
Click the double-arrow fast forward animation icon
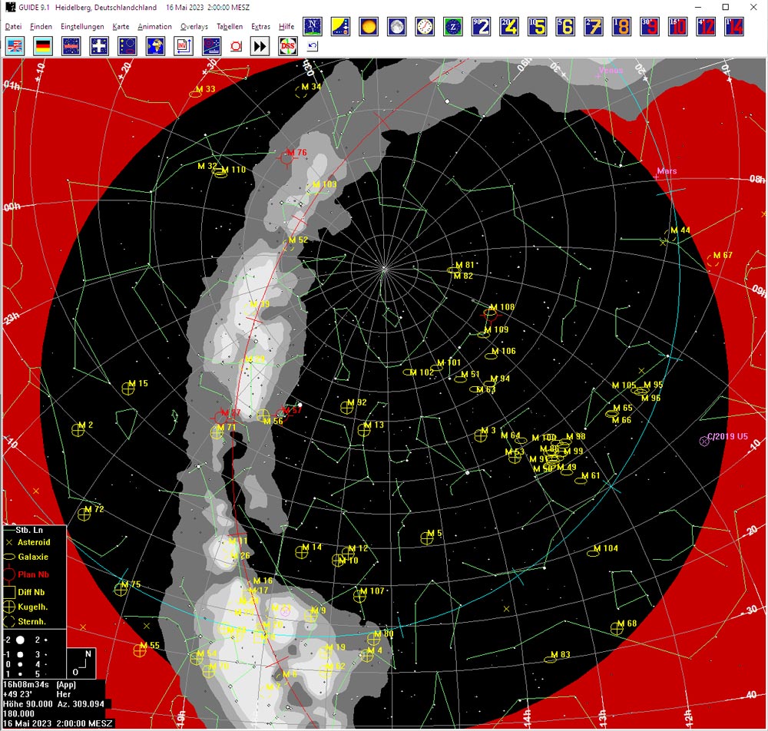[260, 47]
